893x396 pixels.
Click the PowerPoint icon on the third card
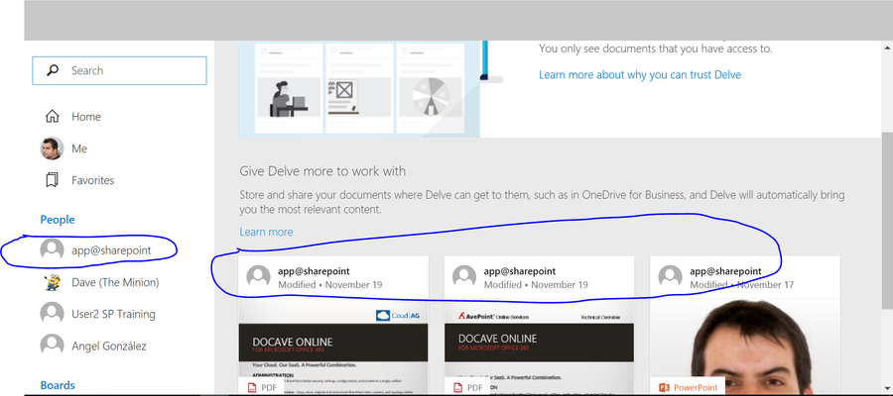[664, 387]
